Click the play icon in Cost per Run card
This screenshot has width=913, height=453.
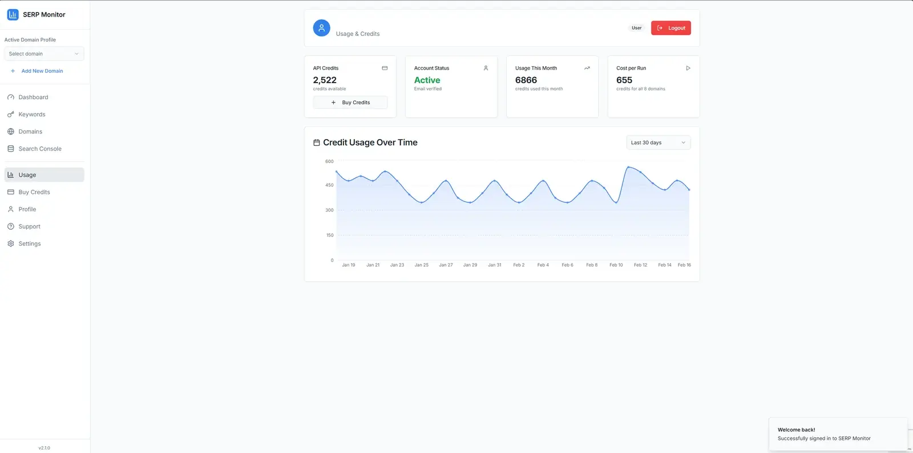(688, 68)
